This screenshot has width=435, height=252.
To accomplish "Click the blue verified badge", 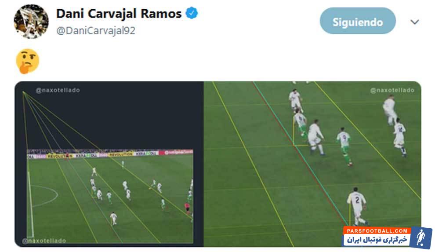I will pos(192,13).
